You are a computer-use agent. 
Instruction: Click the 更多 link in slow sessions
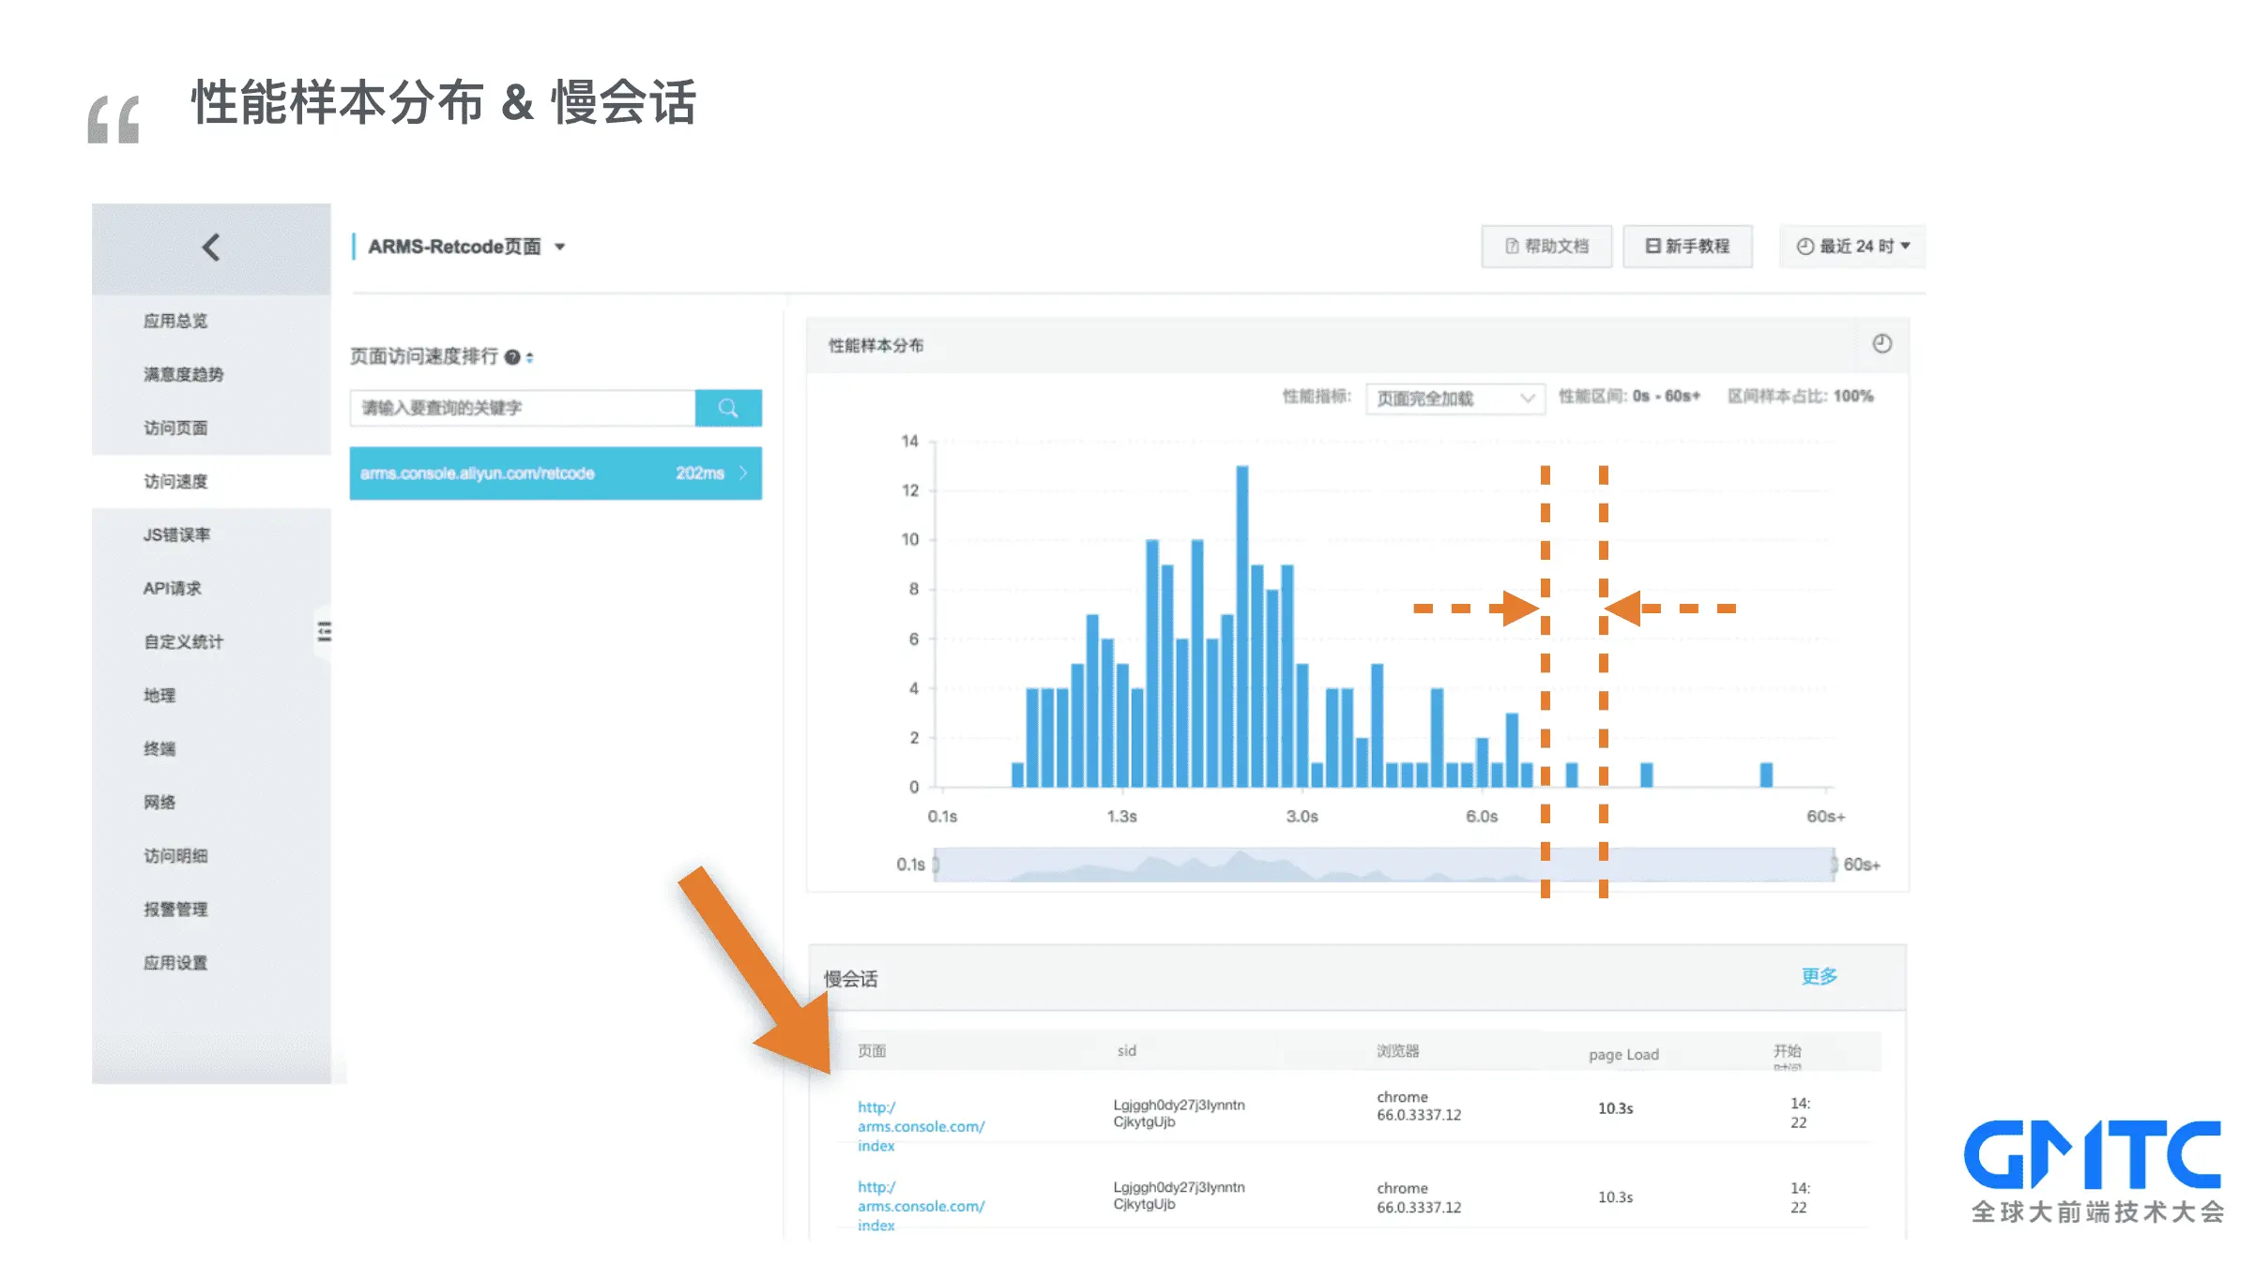pos(1819,976)
